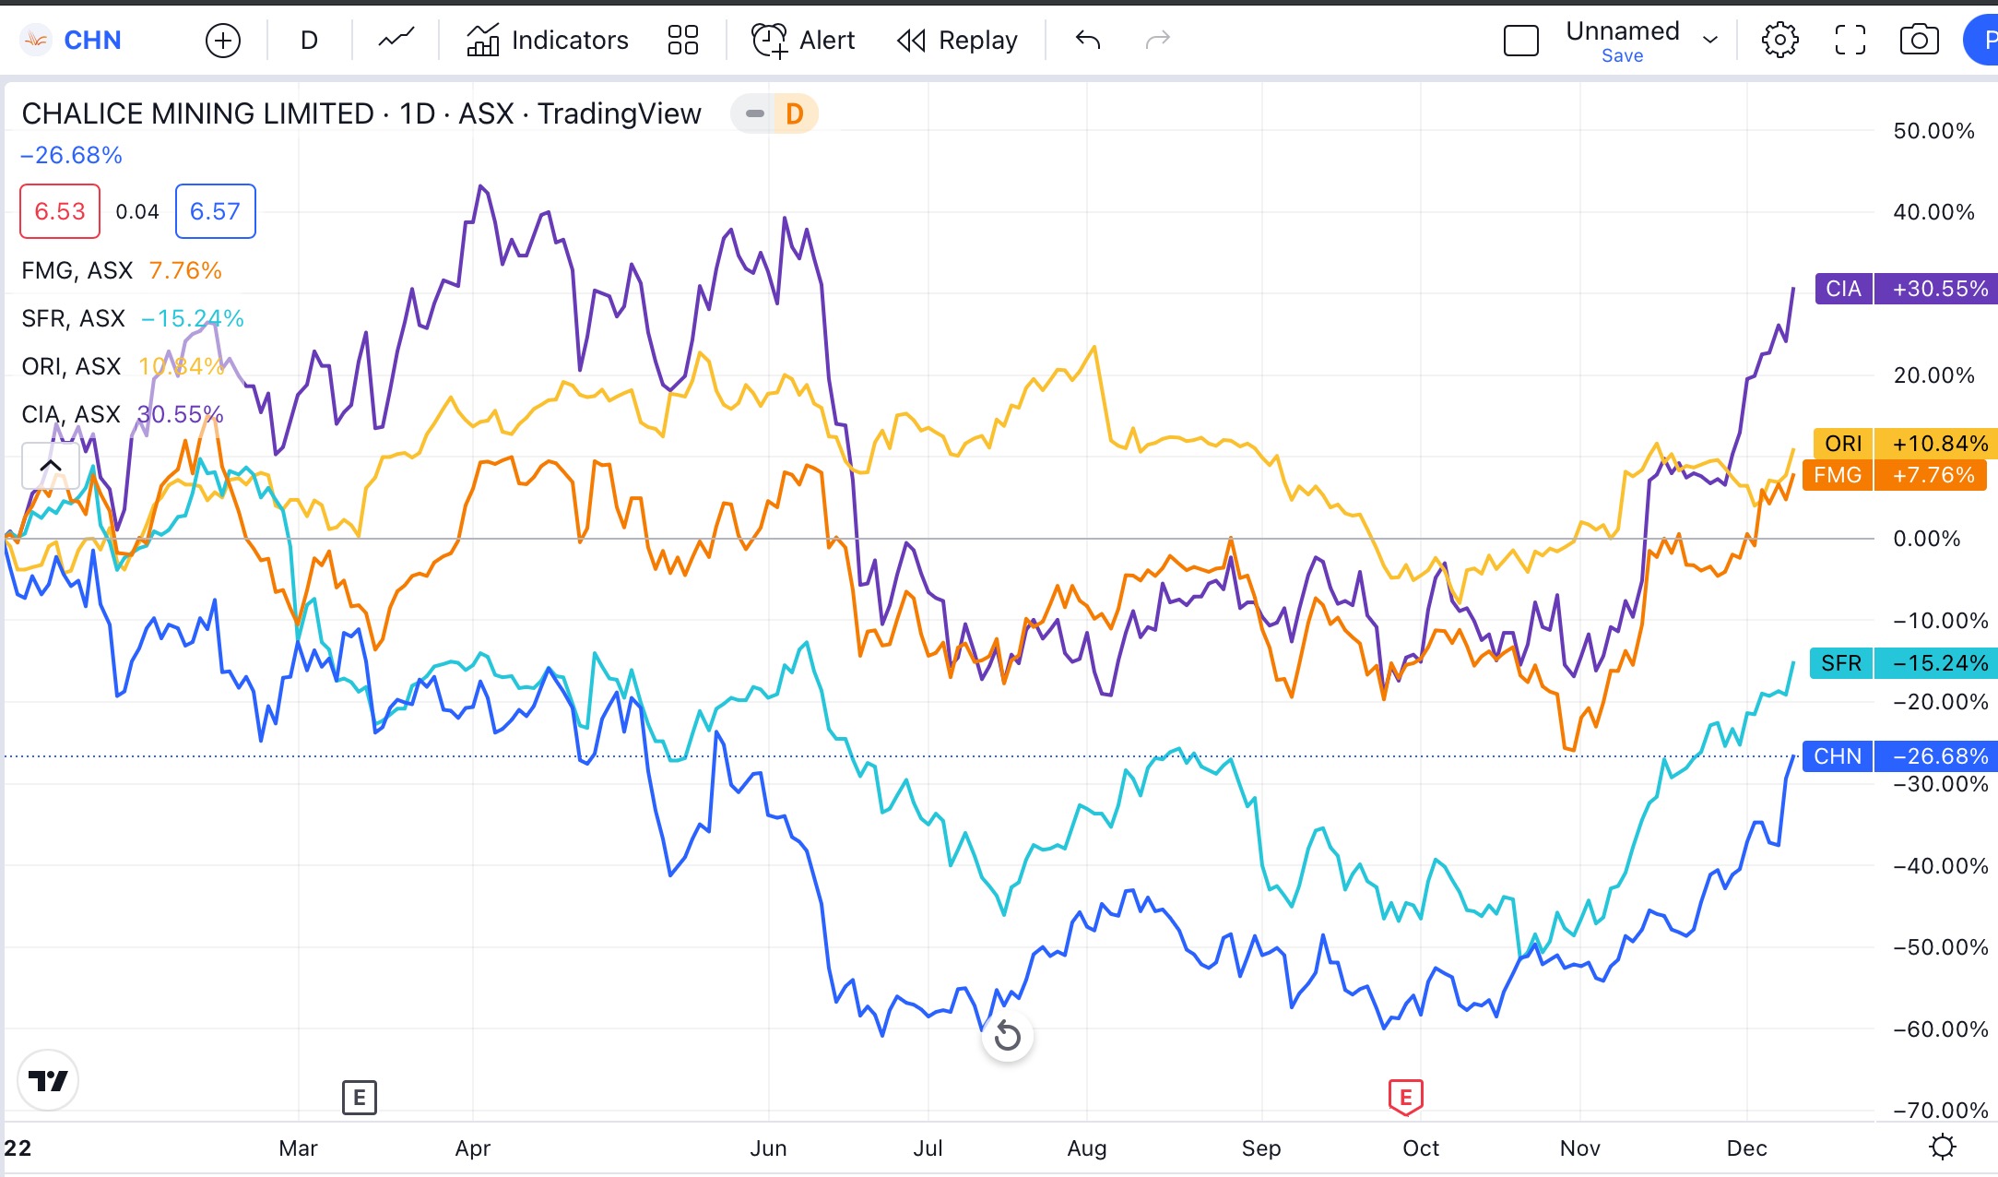This screenshot has height=1177, width=1998.
Task: Expand the Unnamed layout dropdown arrow
Action: [1710, 40]
